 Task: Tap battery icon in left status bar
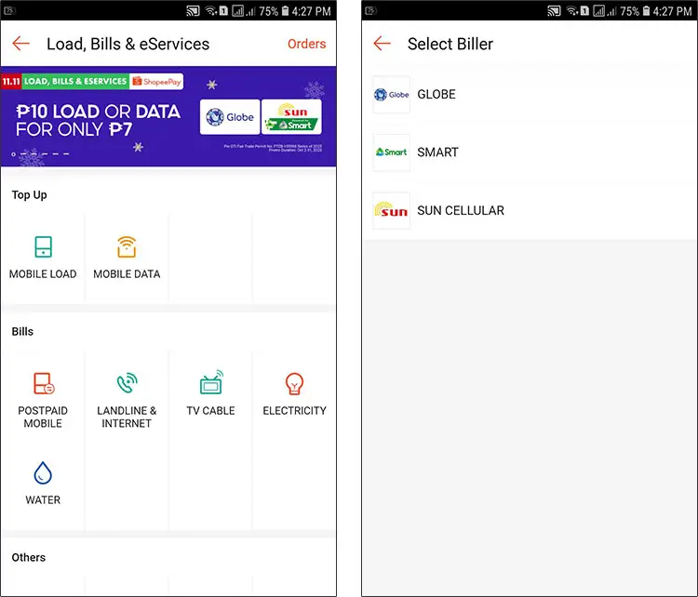[286, 11]
